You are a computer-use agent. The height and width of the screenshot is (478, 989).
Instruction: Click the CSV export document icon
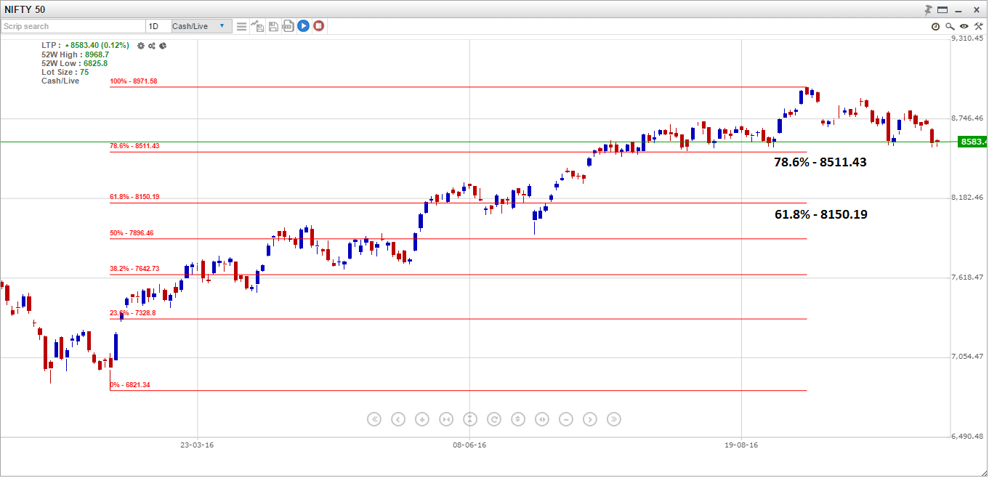pyautogui.click(x=288, y=26)
